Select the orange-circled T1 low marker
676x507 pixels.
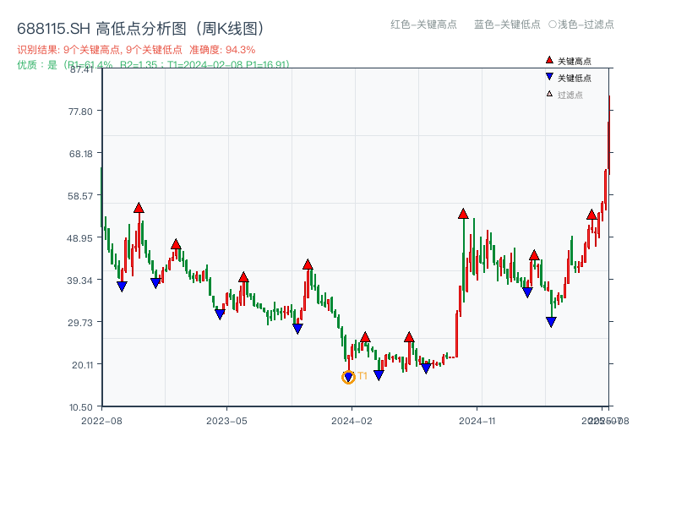click(348, 377)
